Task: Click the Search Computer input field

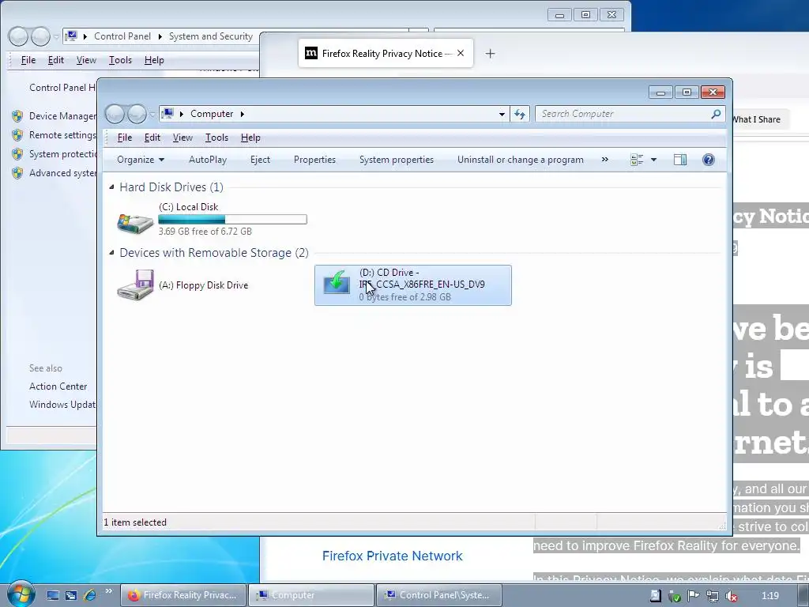Action: point(624,114)
